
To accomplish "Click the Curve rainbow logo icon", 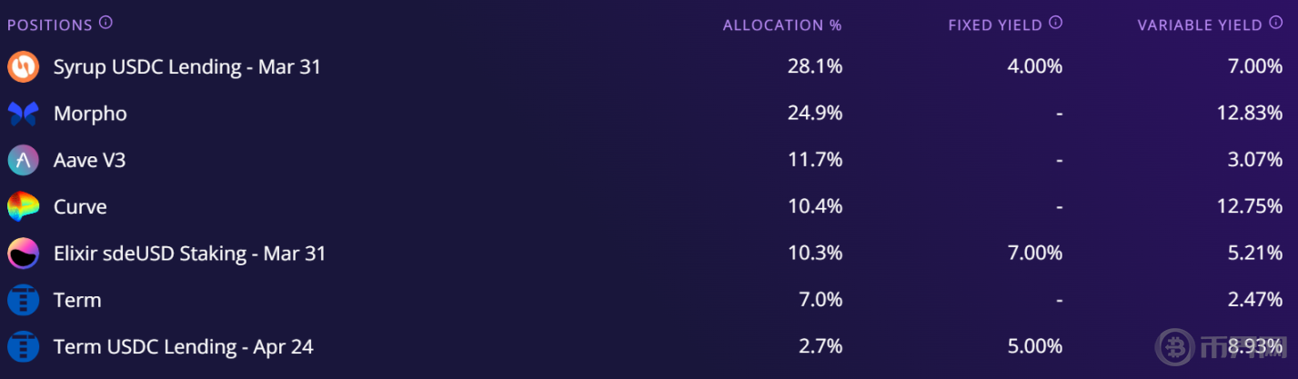I will click(x=23, y=207).
